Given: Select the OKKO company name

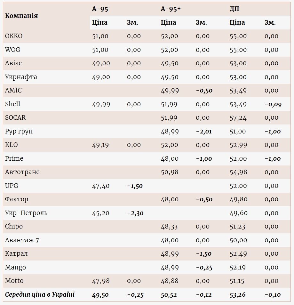Looking at the screenshot, I should tap(14, 36).
